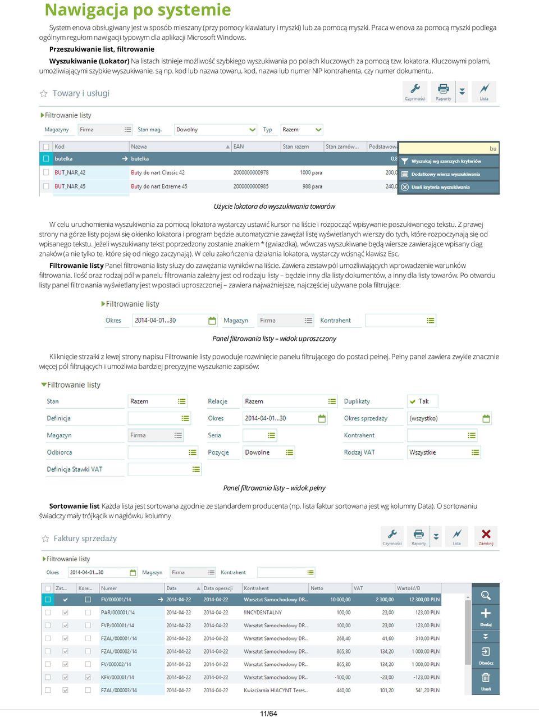The image size is (539, 717).
Task: Open the Pozycje Dowolne list picker
Action: (x=290, y=453)
